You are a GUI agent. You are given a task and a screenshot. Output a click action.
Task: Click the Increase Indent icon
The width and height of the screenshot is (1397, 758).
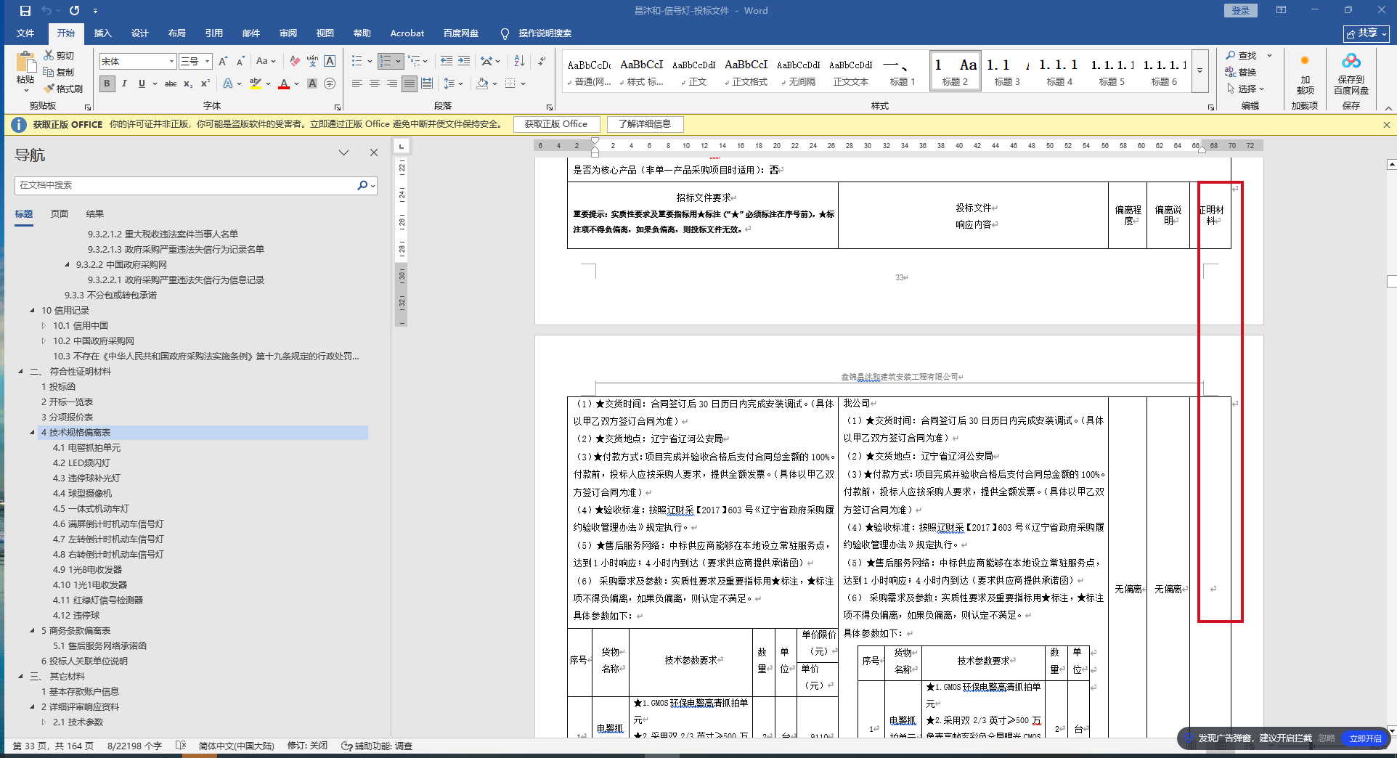tap(464, 61)
